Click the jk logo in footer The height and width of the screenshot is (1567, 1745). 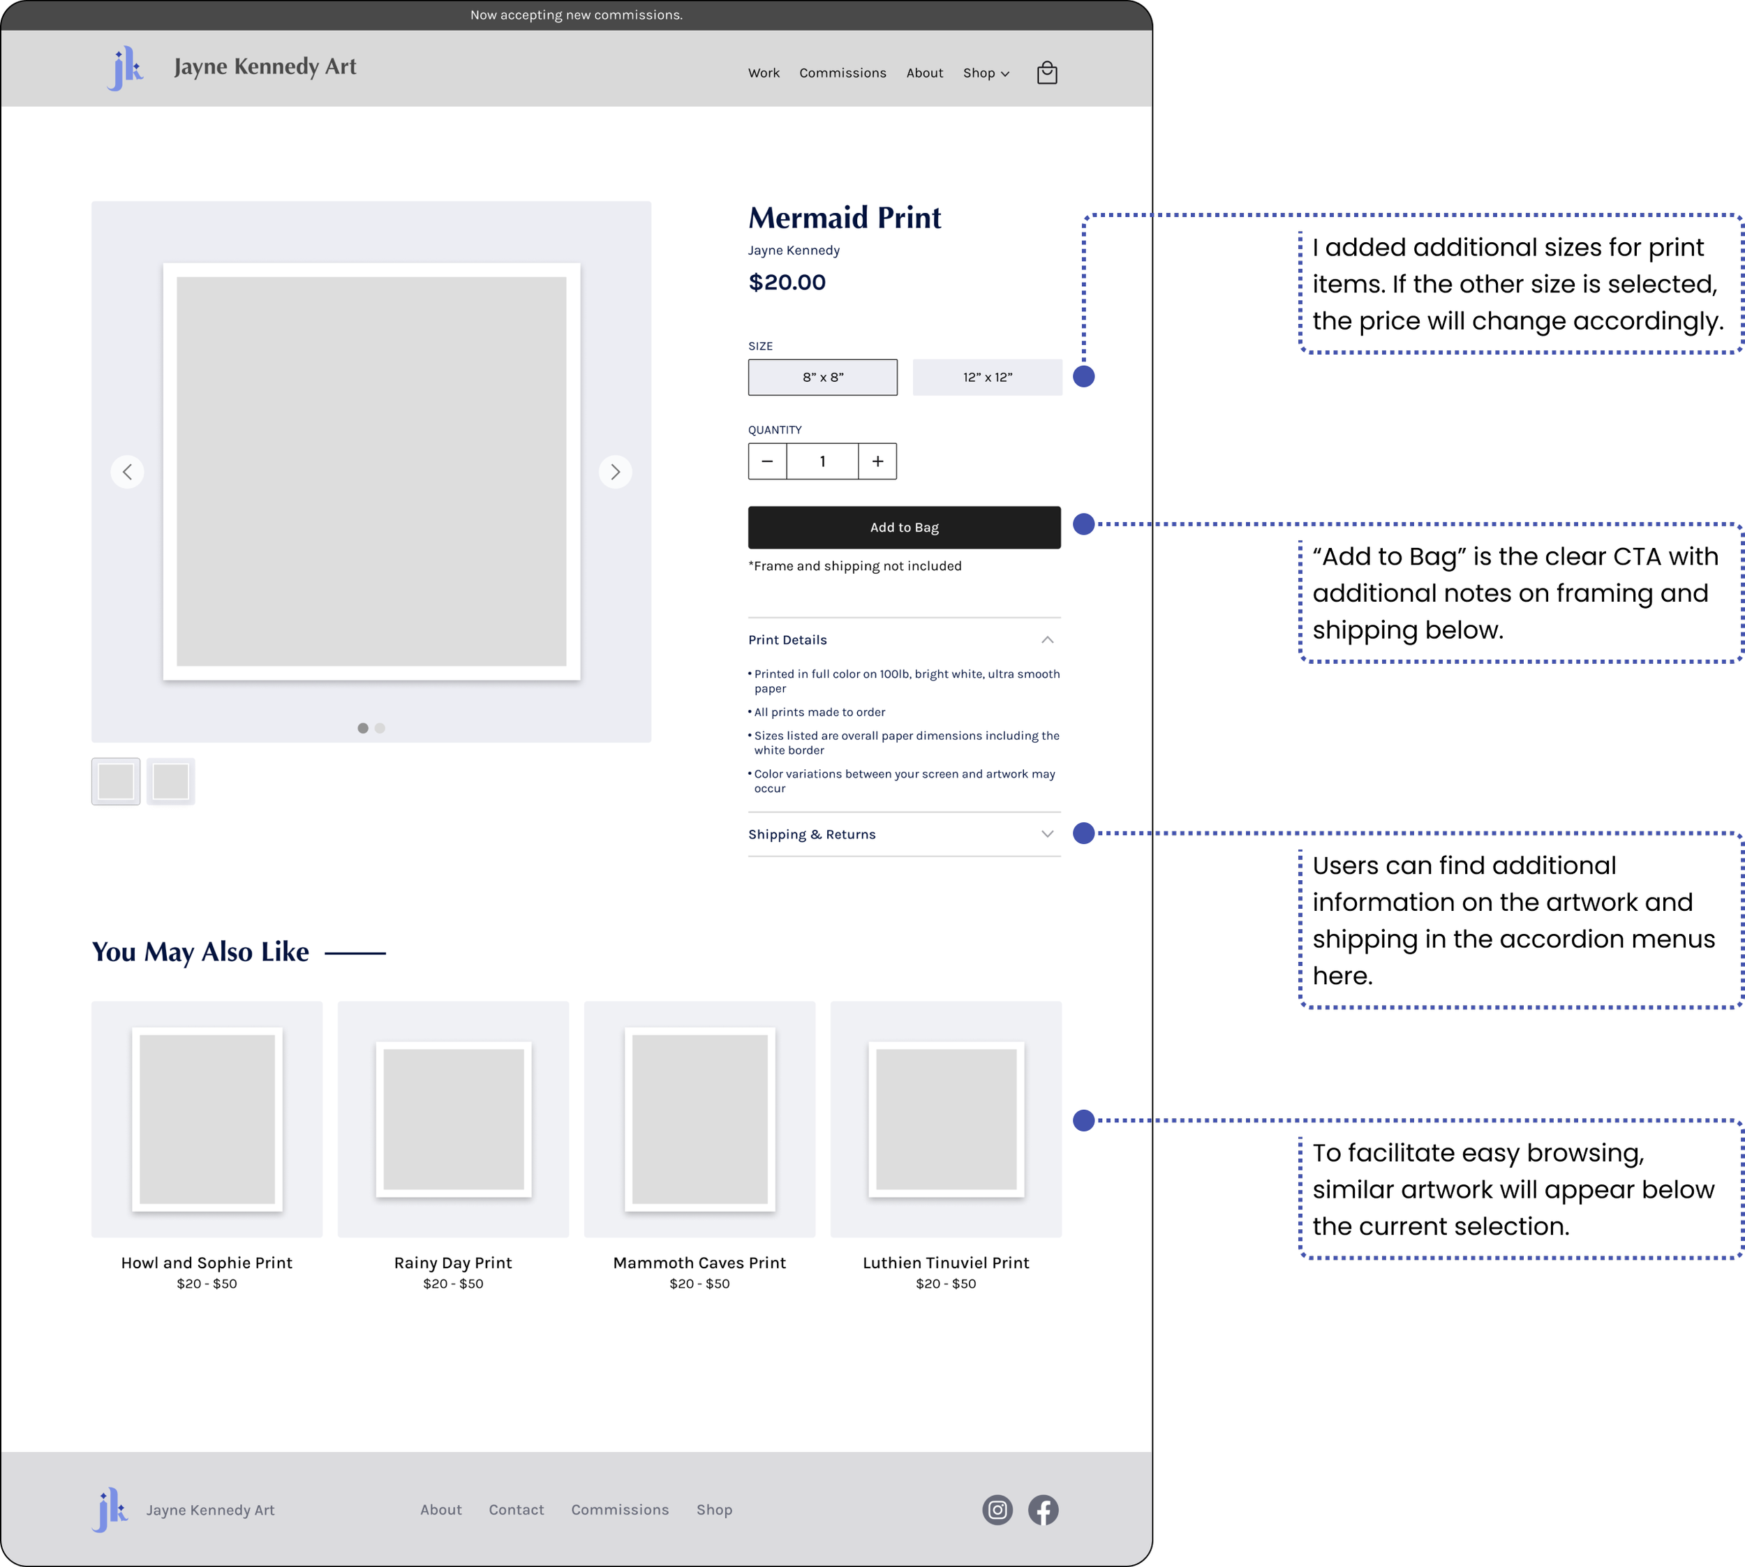click(x=110, y=1509)
